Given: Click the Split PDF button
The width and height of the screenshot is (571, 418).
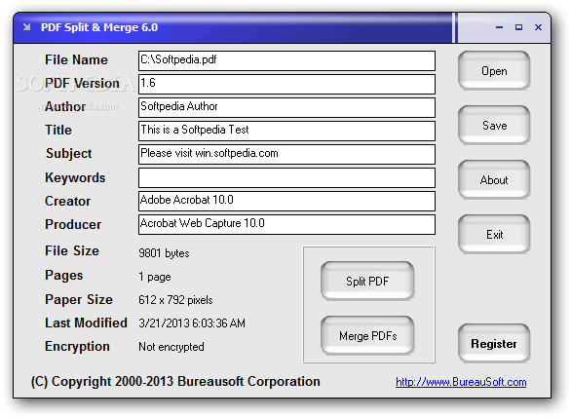Looking at the screenshot, I should (x=367, y=281).
